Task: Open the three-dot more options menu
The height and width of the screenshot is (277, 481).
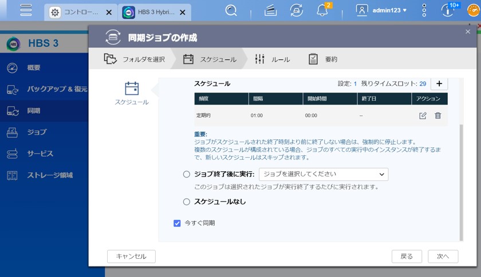Action: [x=424, y=10]
